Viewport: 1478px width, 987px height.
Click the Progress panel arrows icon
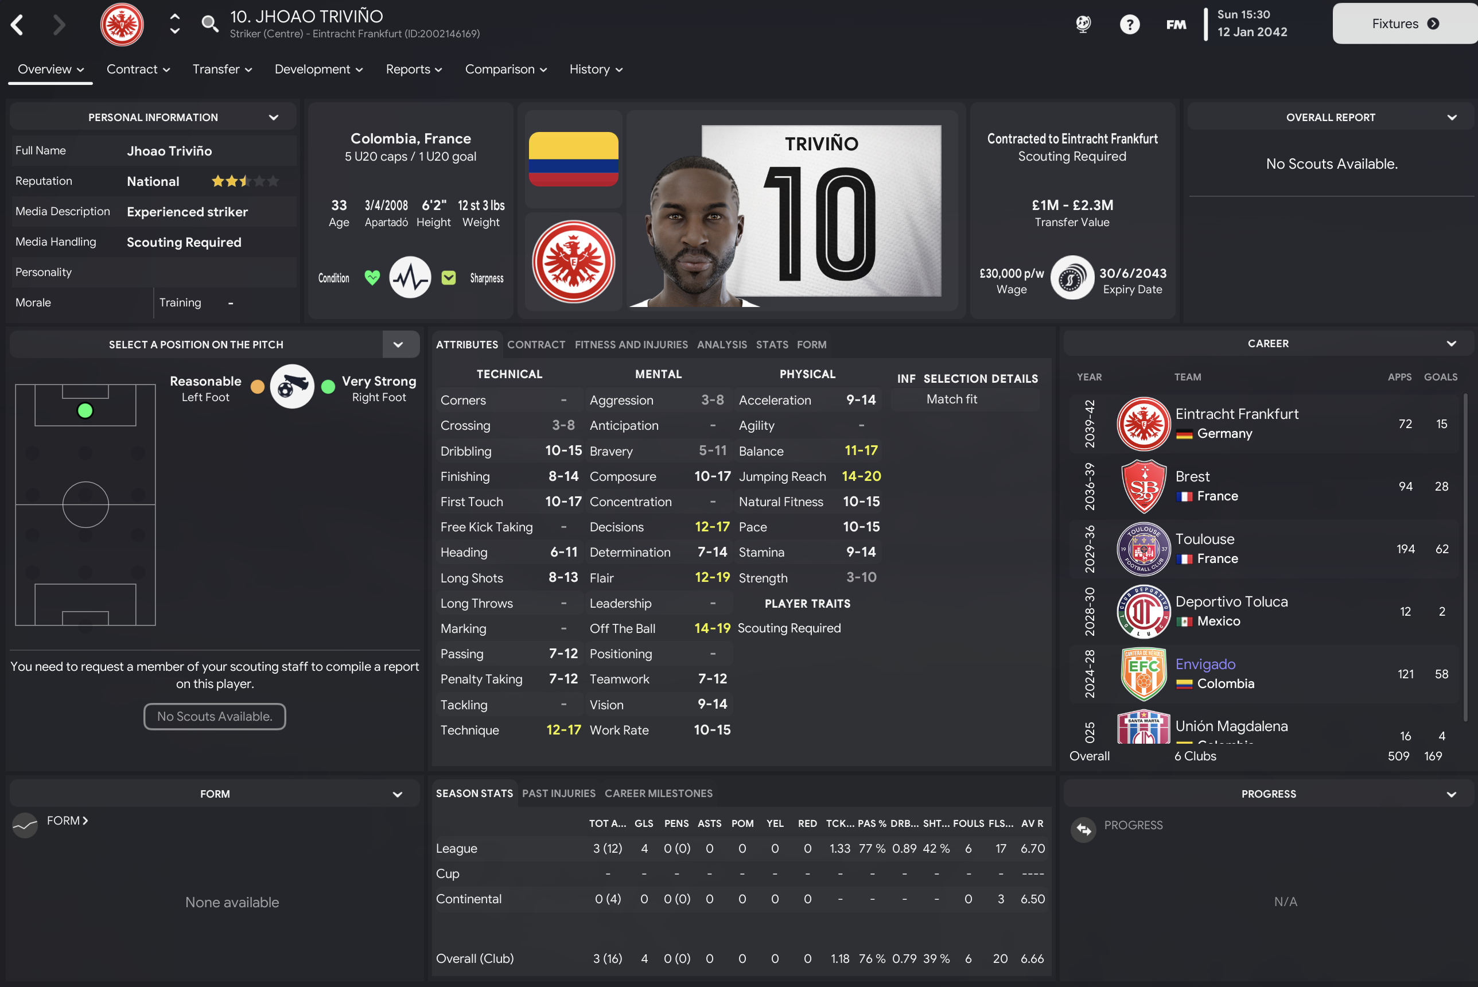[x=1083, y=830]
